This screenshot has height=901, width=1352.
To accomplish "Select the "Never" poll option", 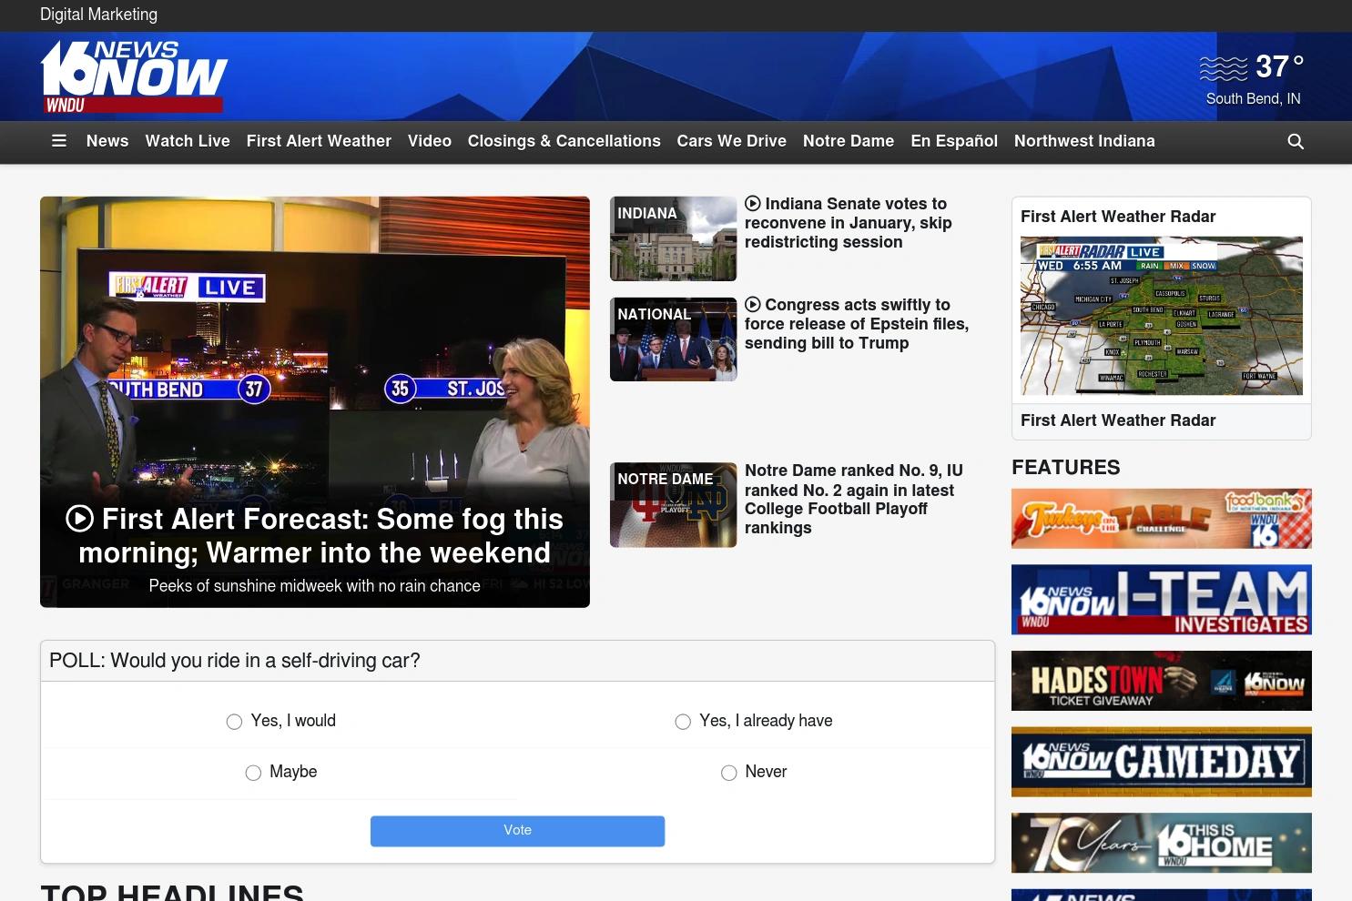I will coord(728,773).
